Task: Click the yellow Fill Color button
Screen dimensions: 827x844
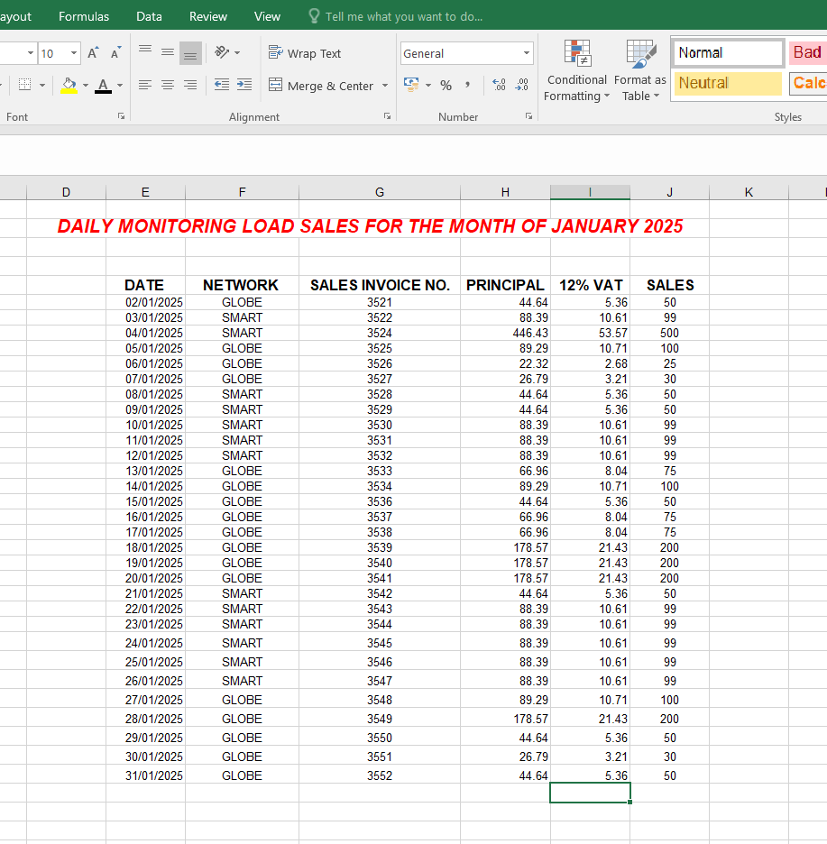Action: point(69,86)
